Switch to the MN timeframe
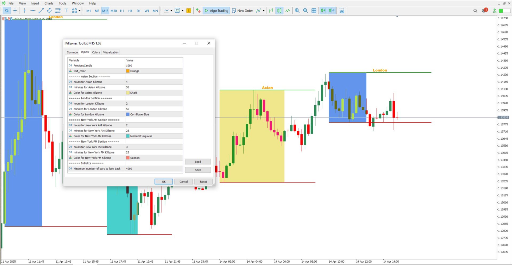 click(155, 11)
